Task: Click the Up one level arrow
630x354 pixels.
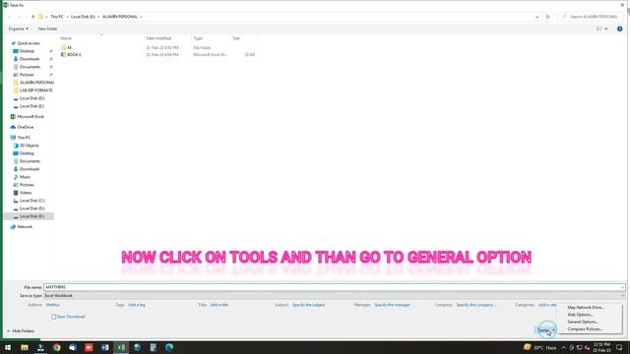Action: click(x=32, y=17)
